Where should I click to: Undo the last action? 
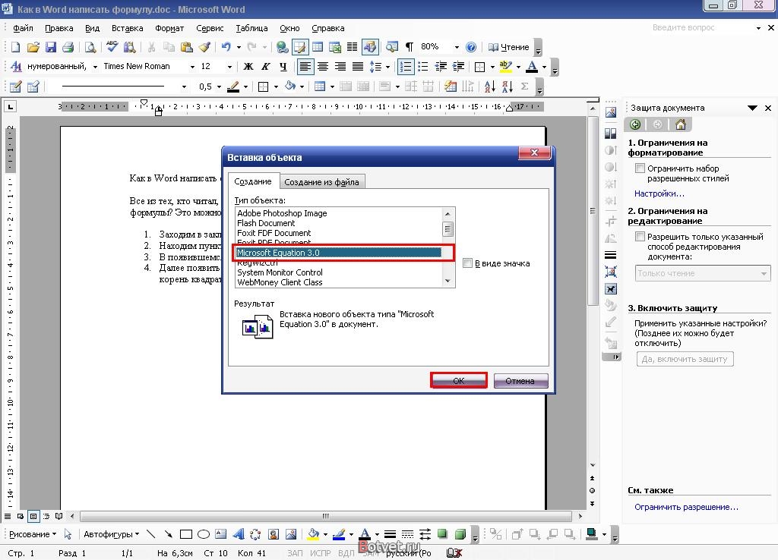(226, 47)
